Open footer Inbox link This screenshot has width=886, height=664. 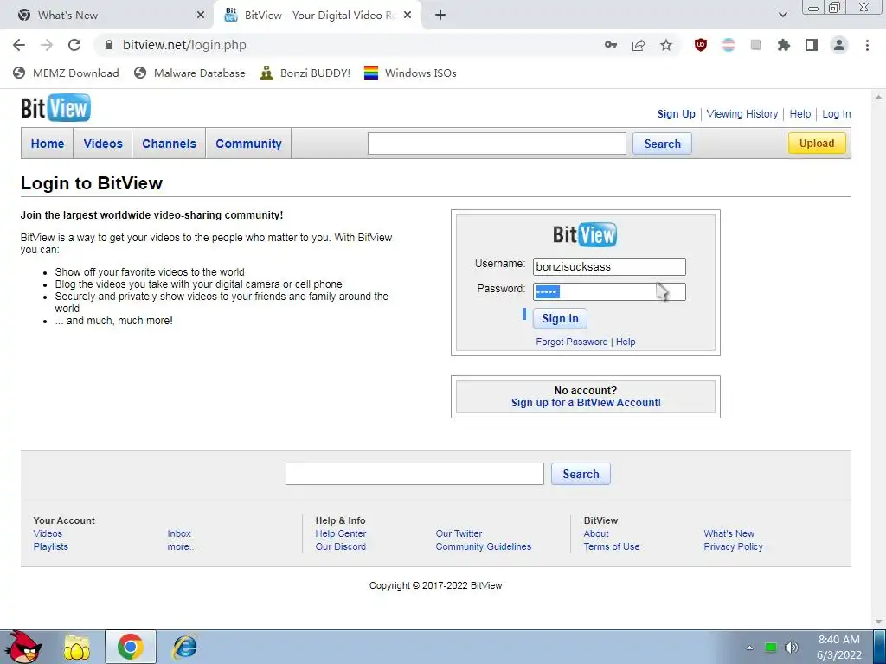179,533
